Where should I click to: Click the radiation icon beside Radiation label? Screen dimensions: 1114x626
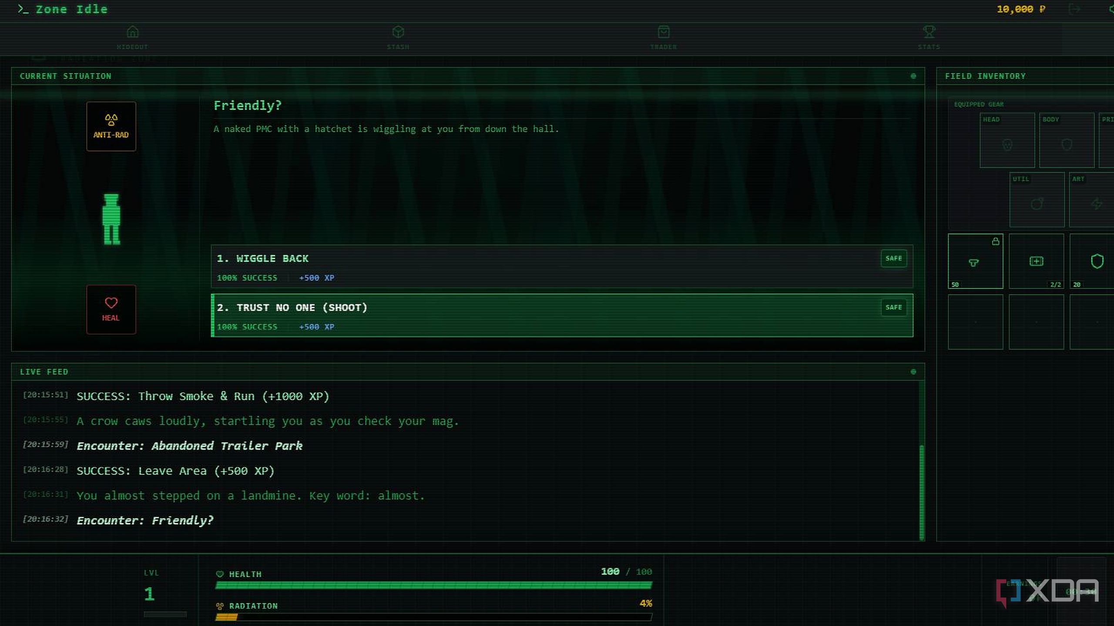coord(220,606)
